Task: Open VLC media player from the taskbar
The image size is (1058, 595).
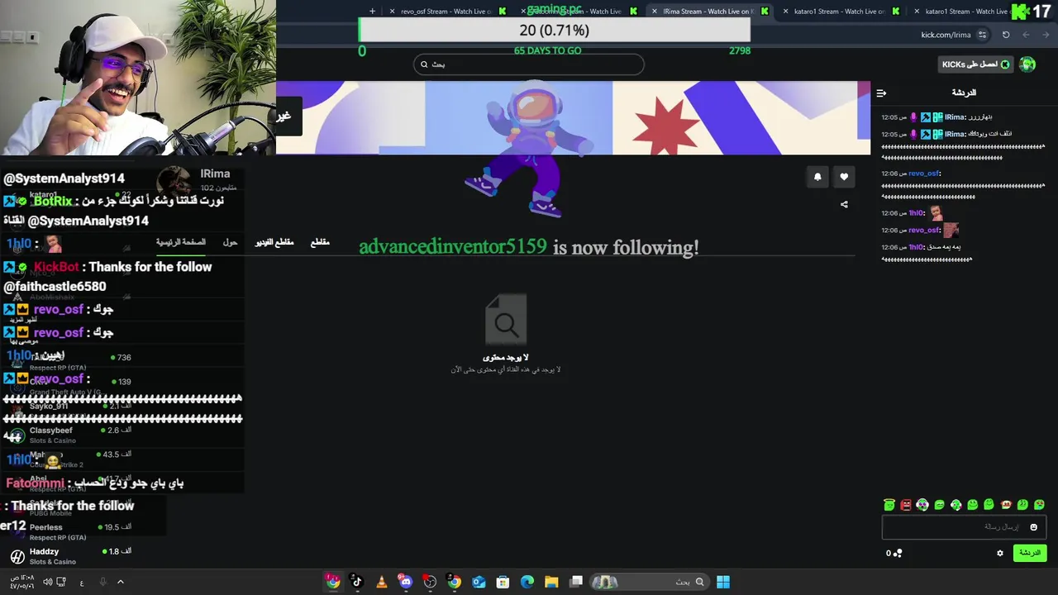Action: [381, 582]
